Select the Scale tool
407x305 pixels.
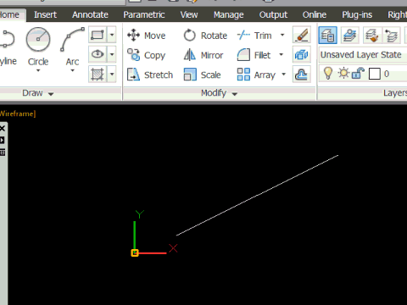click(x=202, y=75)
